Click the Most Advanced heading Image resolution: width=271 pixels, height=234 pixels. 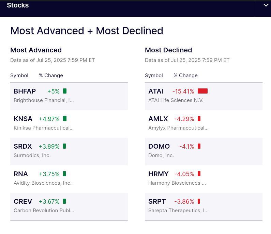(36, 50)
